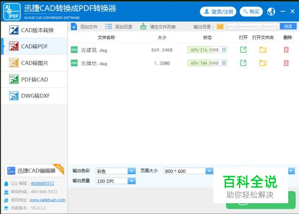Click the 添加目录 list icon
This screenshot has width=299, height=214.
(x=108, y=26)
